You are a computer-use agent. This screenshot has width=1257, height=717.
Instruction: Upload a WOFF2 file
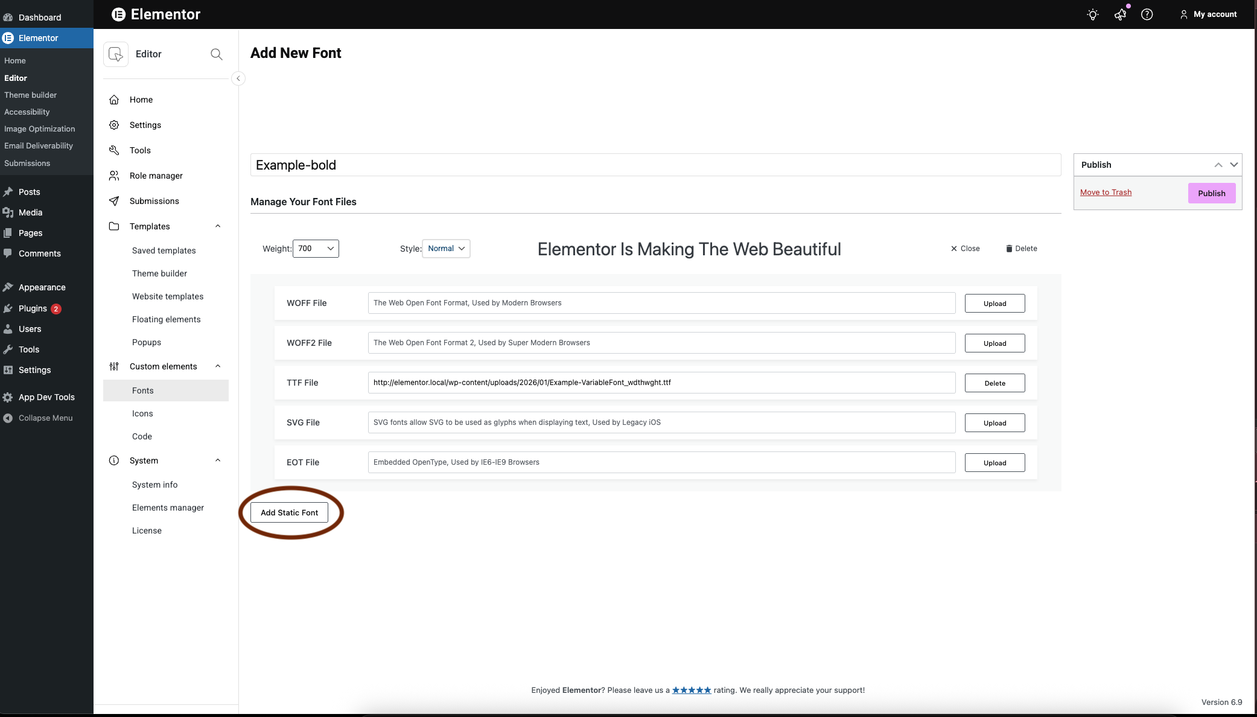pos(994,343)
